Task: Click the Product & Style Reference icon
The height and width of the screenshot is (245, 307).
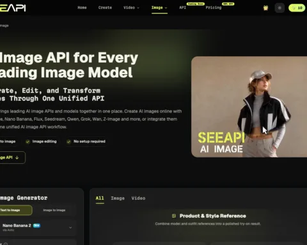Action: click(174, 216)
